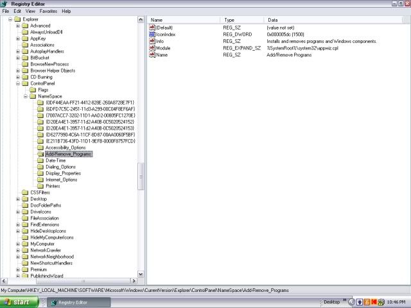
Task: Select key {D6277990-4C6A-11CF-8D87-00AA0060F5BF}
Action: click(x=90, y=135)
